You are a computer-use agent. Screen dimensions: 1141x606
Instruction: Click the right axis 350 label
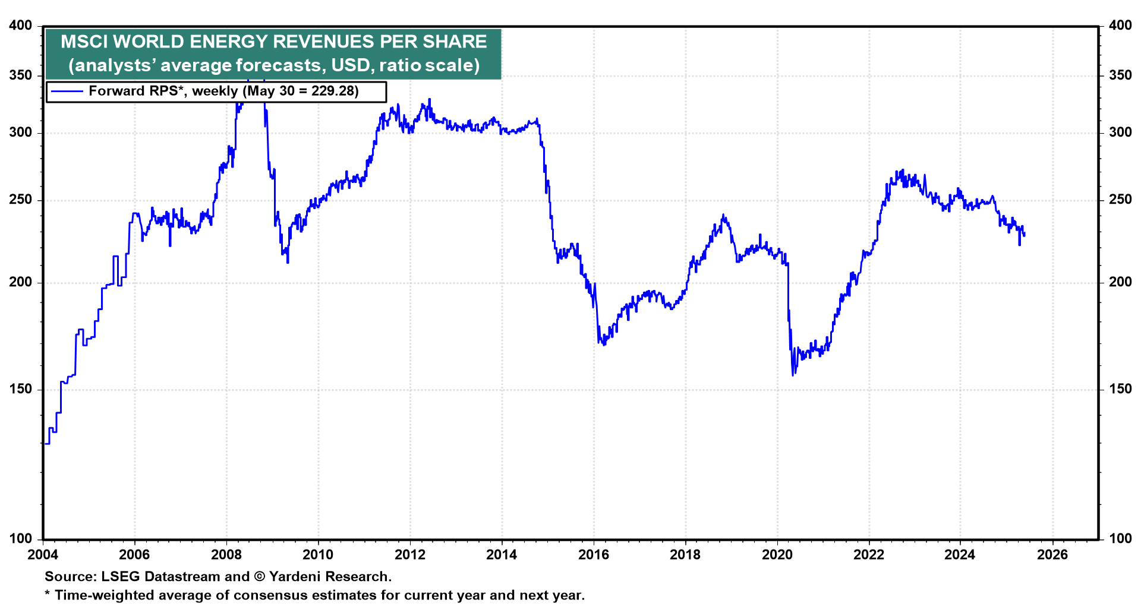click(x=1120, y=75)
